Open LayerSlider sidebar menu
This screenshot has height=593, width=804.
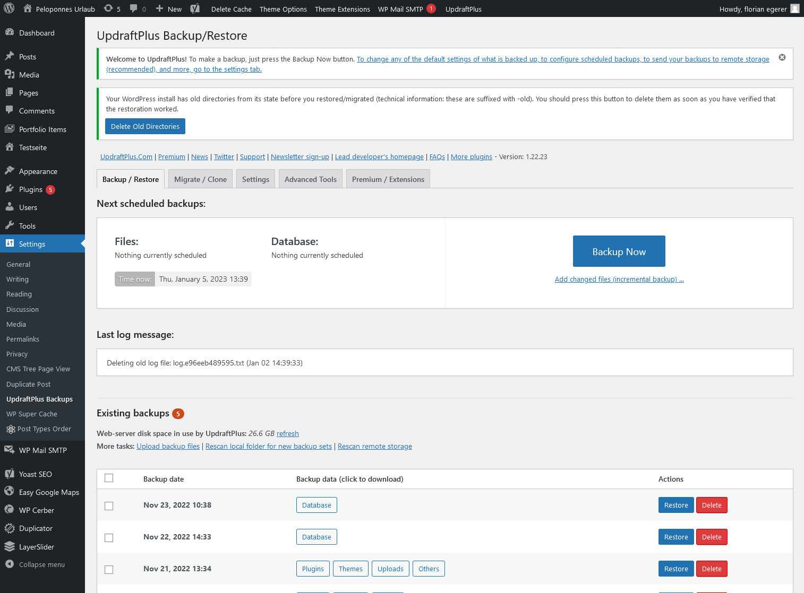[42, 547]
